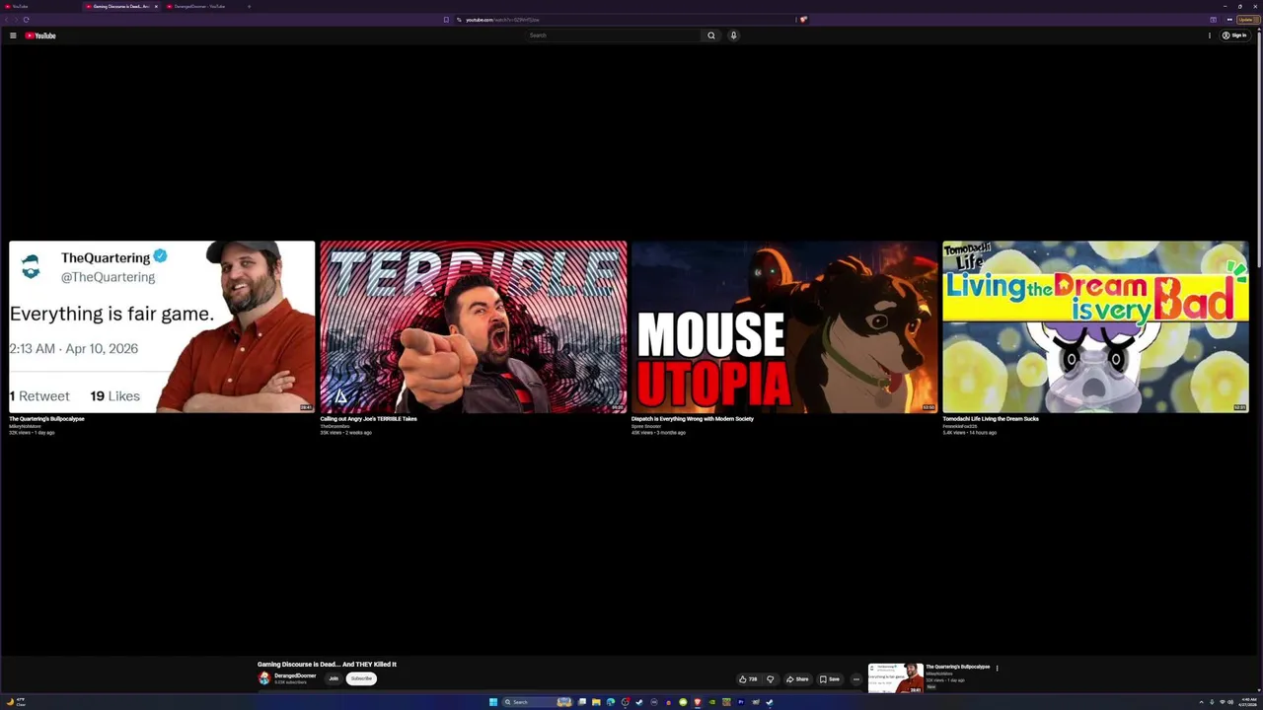Image resolution: width=1263 pixels, height=710 pixels.
Task: Open YouTube settings three-dot menu
Action: coord(1210,35)
